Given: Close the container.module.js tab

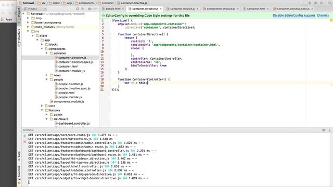Looking at the screenshot, I should coord(197,9).
